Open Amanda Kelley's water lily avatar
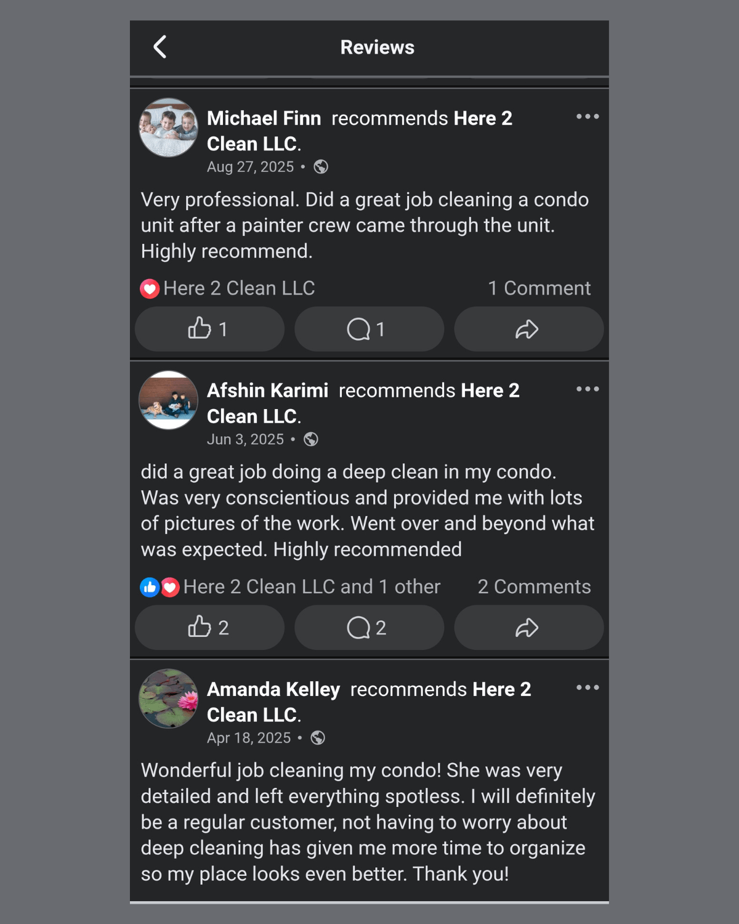739x924 pixels. point(168,699)
